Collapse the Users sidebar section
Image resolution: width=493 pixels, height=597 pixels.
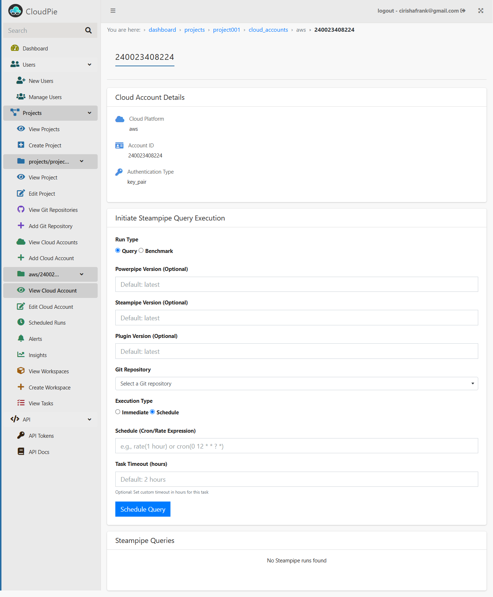coord(89,64)
